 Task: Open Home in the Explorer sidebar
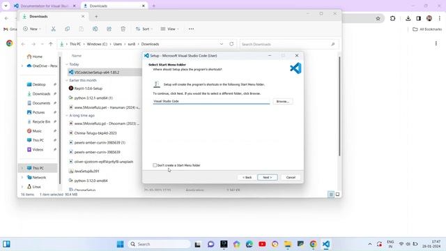click(38, 56)
